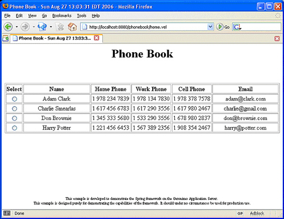Open the Help menu

[95, 16]
